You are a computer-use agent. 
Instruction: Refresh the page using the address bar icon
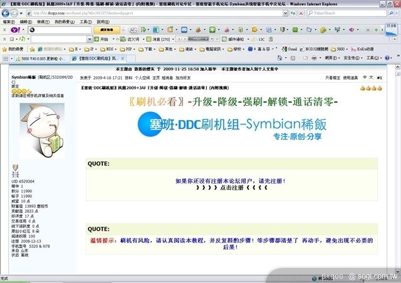(293, 13)
